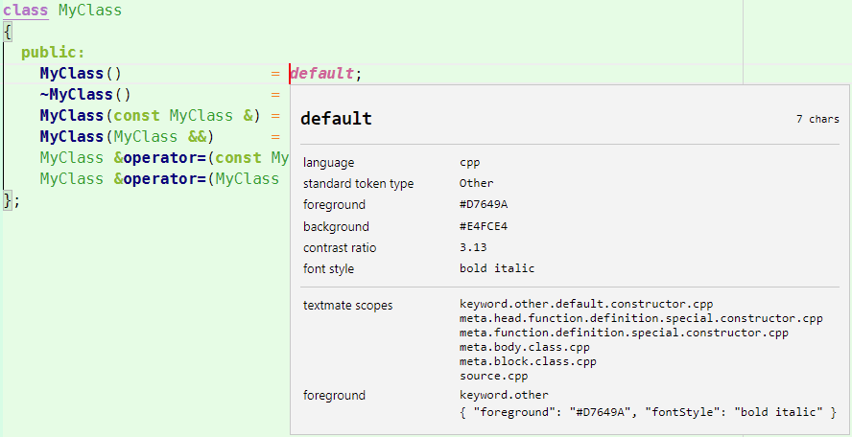Screen dimensions: 852x437
Task: Select the 'public:' access specifier
Action: pos(54,53)
